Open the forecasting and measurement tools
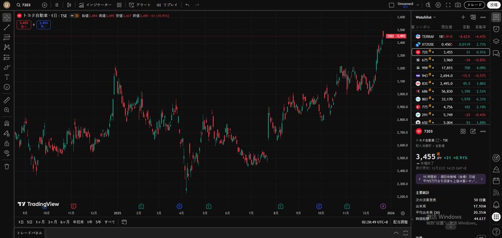502x238 pixels. (x=7, y=57)
